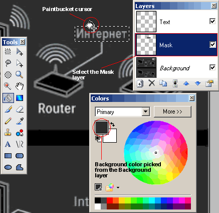Image resolution: width=219 pixels, height=213 pixels.
Task: Close the Layers window
Action: [213, 6]
